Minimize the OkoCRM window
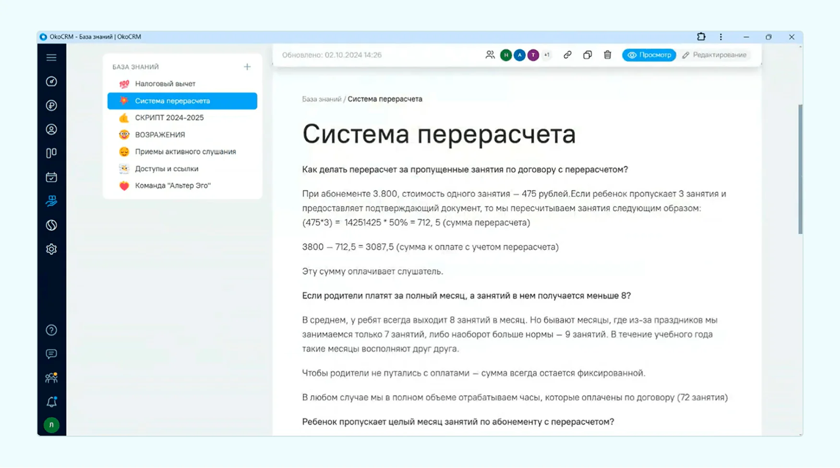 [x=746, y=37]
